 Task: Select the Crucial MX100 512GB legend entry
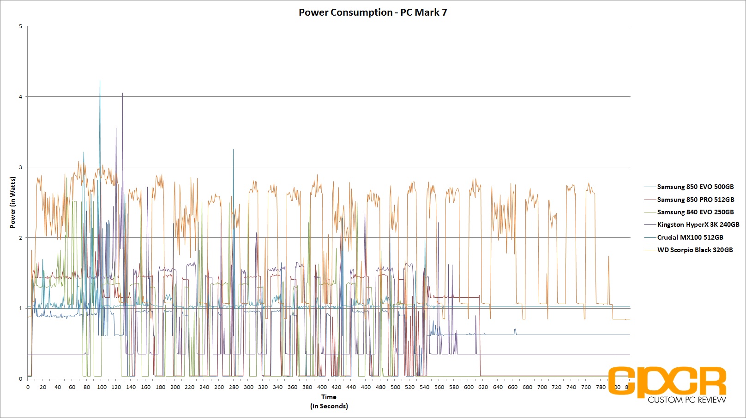[x=684, y=237]
